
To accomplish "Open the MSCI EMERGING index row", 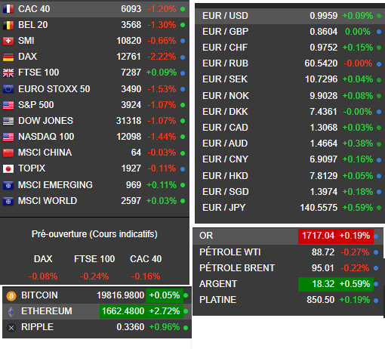I will click(x=94, y=185).
